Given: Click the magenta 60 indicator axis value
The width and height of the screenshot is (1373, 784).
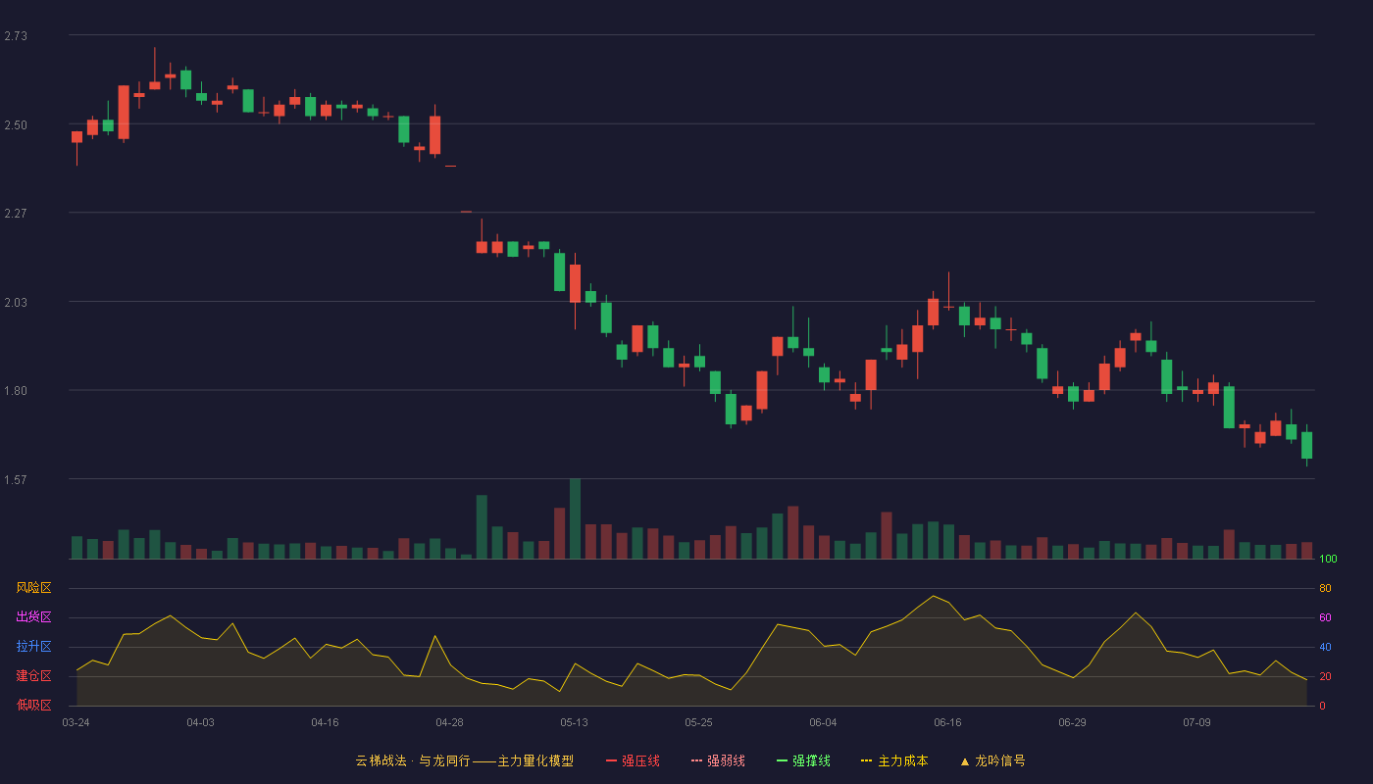Looking at the screenshot, I should click(1325, 617).
